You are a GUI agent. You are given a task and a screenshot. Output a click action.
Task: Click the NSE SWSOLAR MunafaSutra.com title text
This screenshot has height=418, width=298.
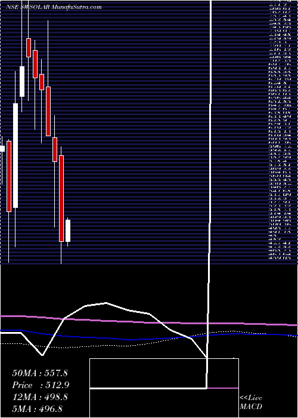click(54, 7)
